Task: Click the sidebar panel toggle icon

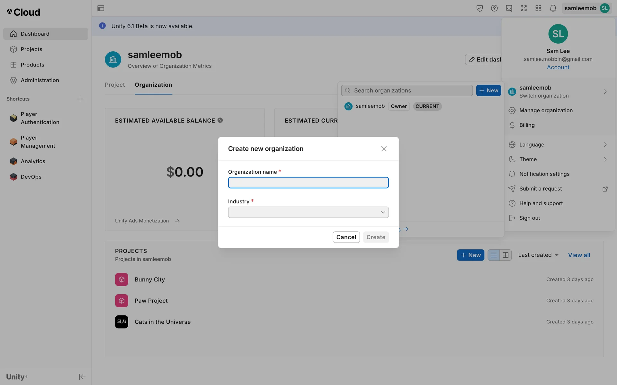Action: (x=101, y=8)
